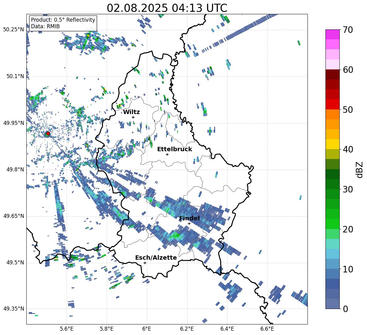Image resolution: width=367 pixels, height=335 pixels.
Task: Click the colorbar 40 tick label
Action: tap(347, 149)
